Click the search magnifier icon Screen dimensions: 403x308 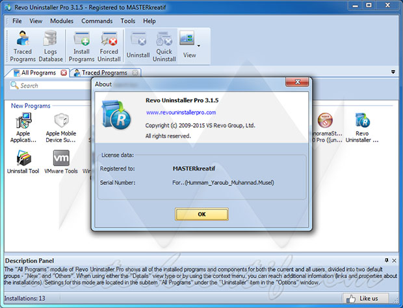pos(14,85)
